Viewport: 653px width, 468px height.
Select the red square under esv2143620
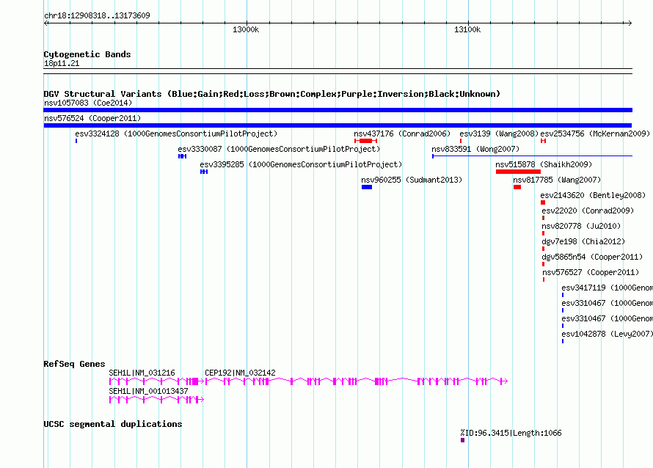pyautogui.click(x=543, y=202)
